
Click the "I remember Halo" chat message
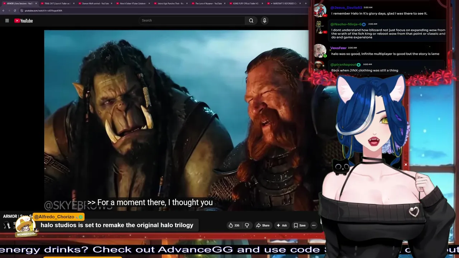(379, 14)
